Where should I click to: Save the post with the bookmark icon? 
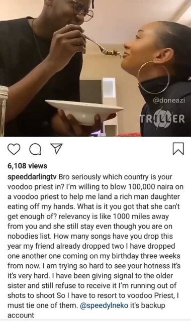click(x=178, y=149)
